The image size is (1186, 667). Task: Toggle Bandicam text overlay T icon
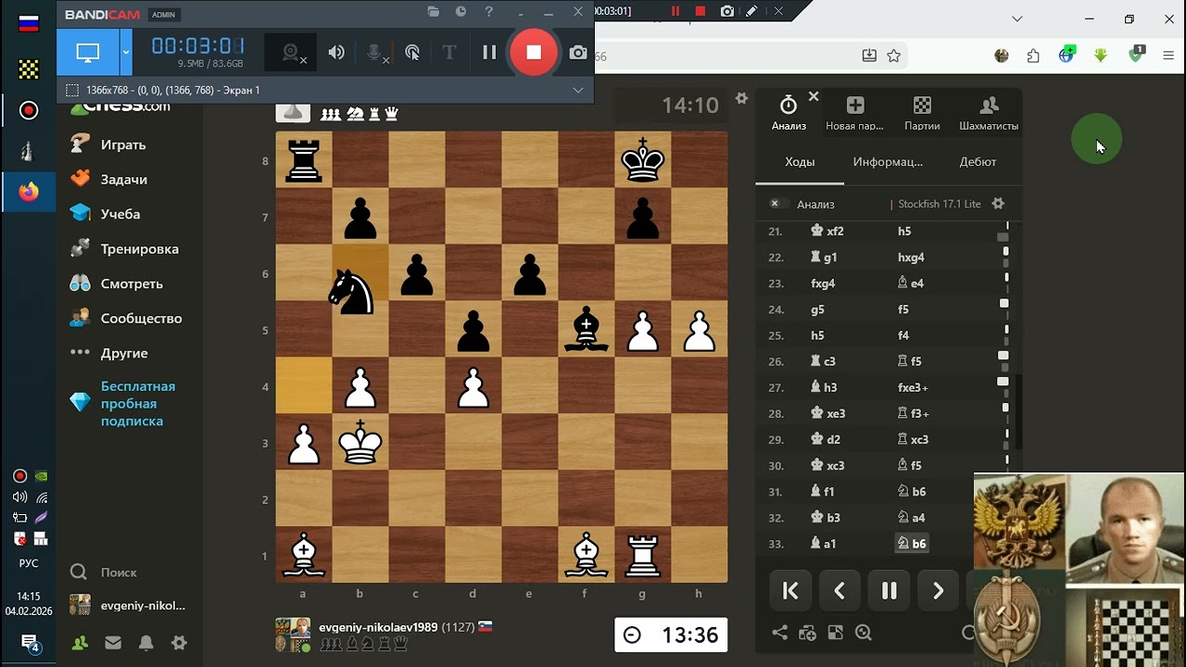tap(449, 53)
